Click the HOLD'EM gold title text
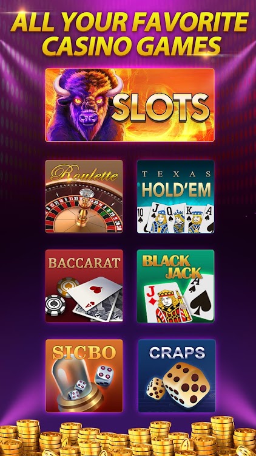The width and height of the screenshot is (256, 456). pos(175,190)
